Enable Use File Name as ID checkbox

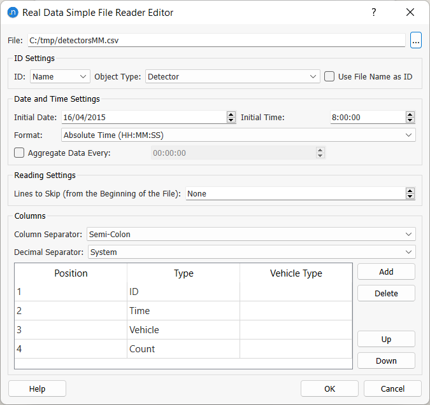(x=329, y=76)
